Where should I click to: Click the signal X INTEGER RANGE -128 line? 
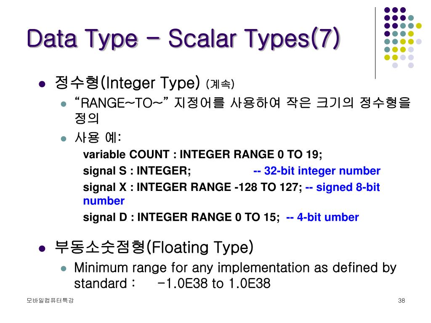[192, 187]
